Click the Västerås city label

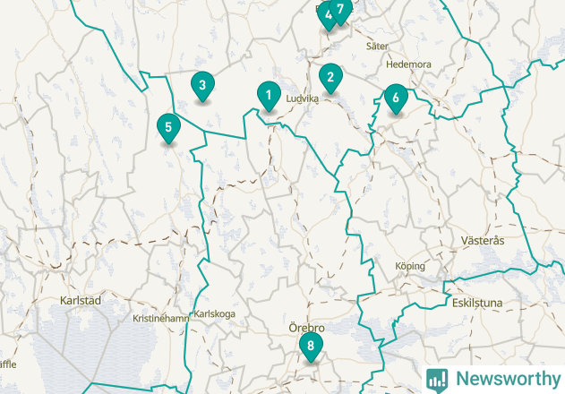tap(483, 241)
